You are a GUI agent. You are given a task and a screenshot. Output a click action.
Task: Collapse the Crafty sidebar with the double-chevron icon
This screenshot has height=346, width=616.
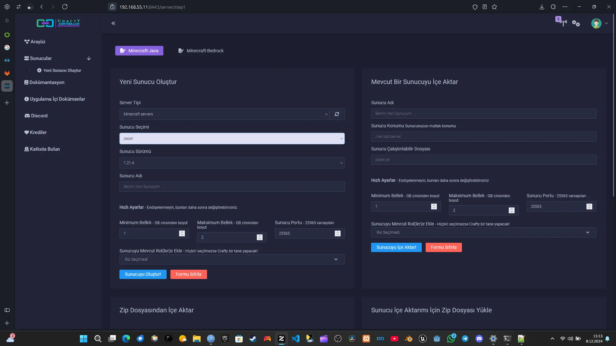coord(113,23)
